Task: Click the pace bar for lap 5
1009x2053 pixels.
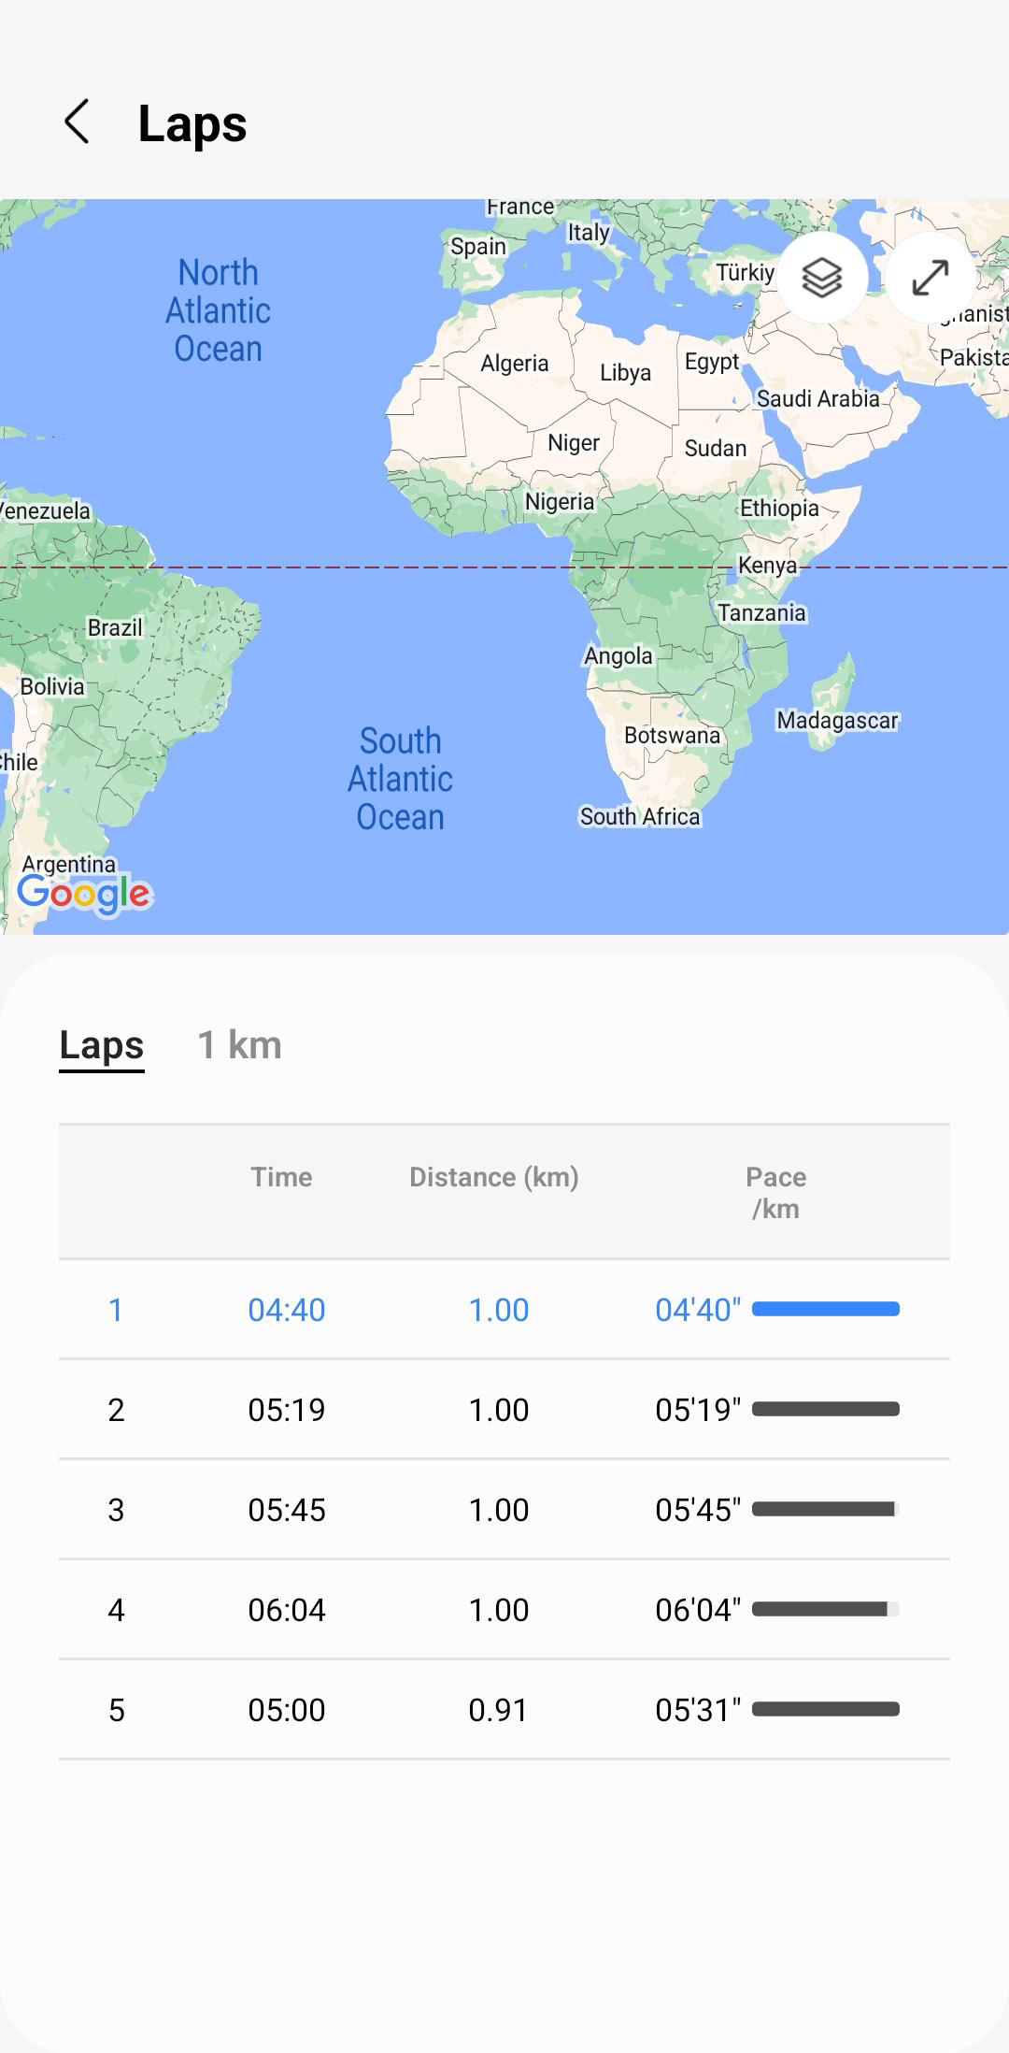Action: (826, 1709)
